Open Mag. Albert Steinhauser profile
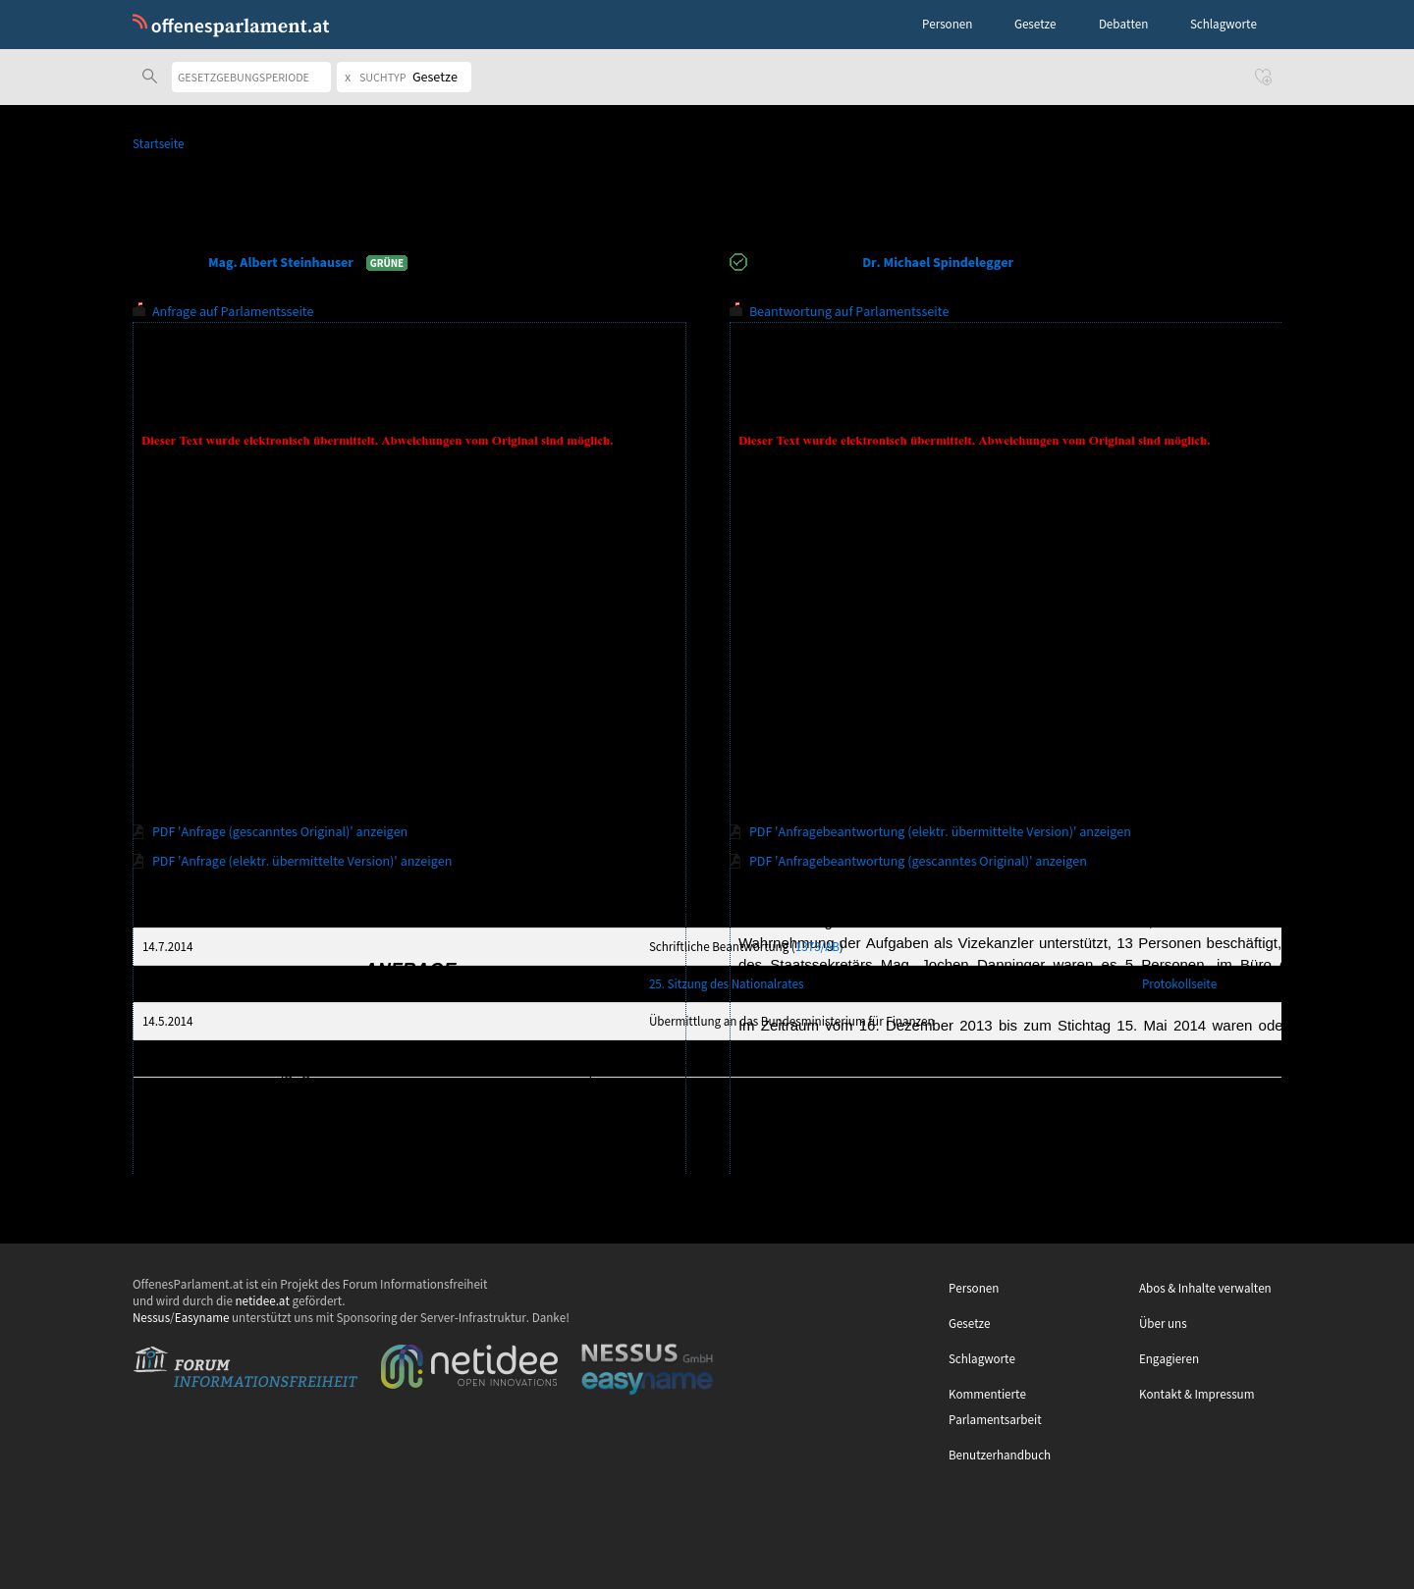The image size is (1414, 1589). tap(281, 262)
